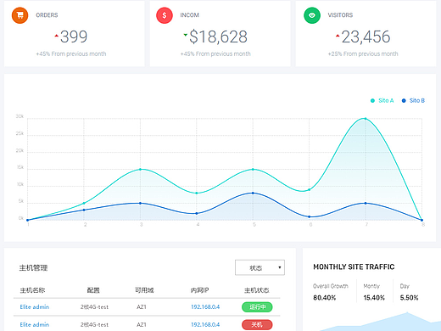Click the red 关机 status badge
This screenshot has width=441, height=331.
(257, 324)
